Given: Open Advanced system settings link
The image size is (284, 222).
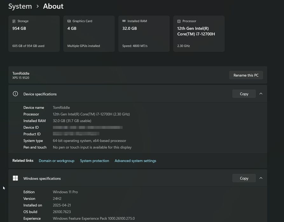Looking at the screenshot, I should click(135, 161).
